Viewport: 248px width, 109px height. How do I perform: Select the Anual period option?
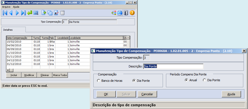(x=191, y=80)
